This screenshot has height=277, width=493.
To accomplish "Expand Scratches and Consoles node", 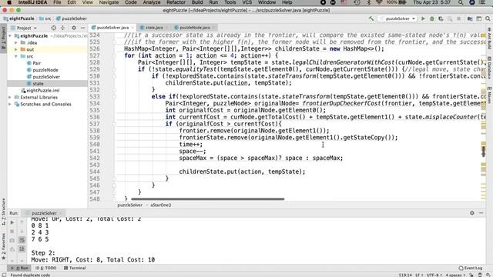I will tap(10, 105).
